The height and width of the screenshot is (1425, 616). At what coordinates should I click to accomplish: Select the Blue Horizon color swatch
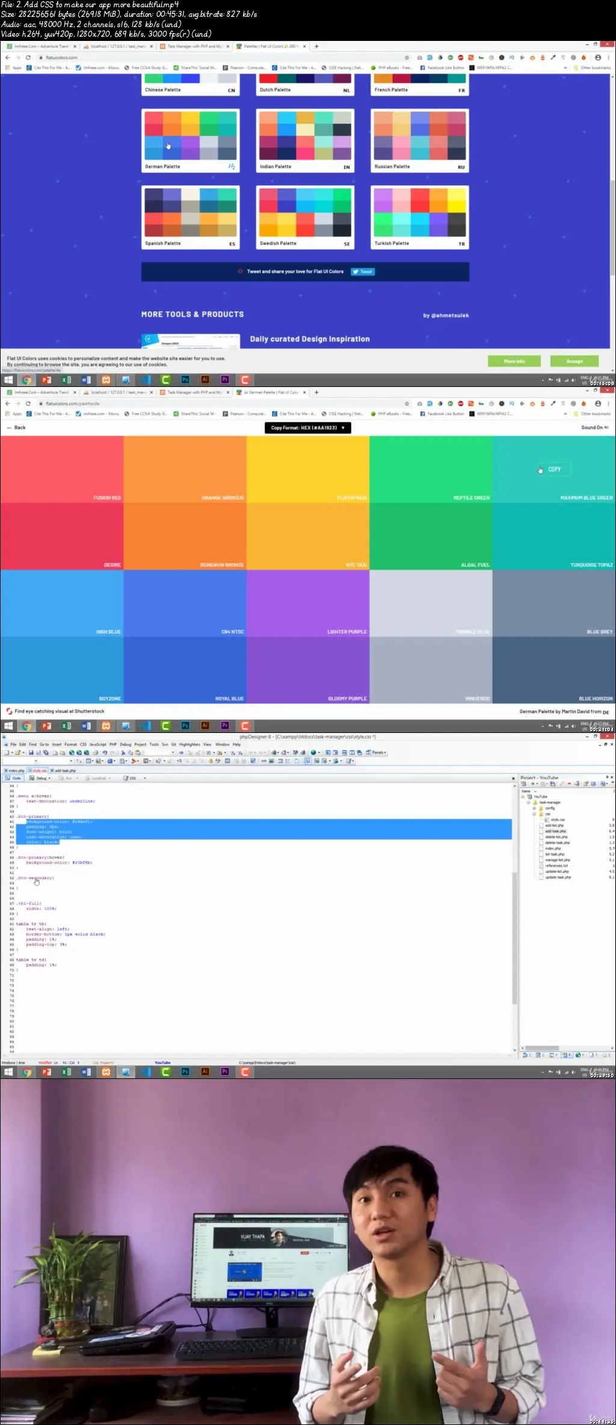(554, 670)
